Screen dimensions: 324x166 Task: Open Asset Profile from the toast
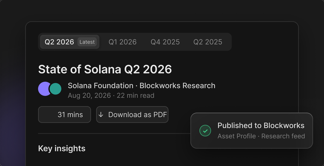(x=237, y=136)
